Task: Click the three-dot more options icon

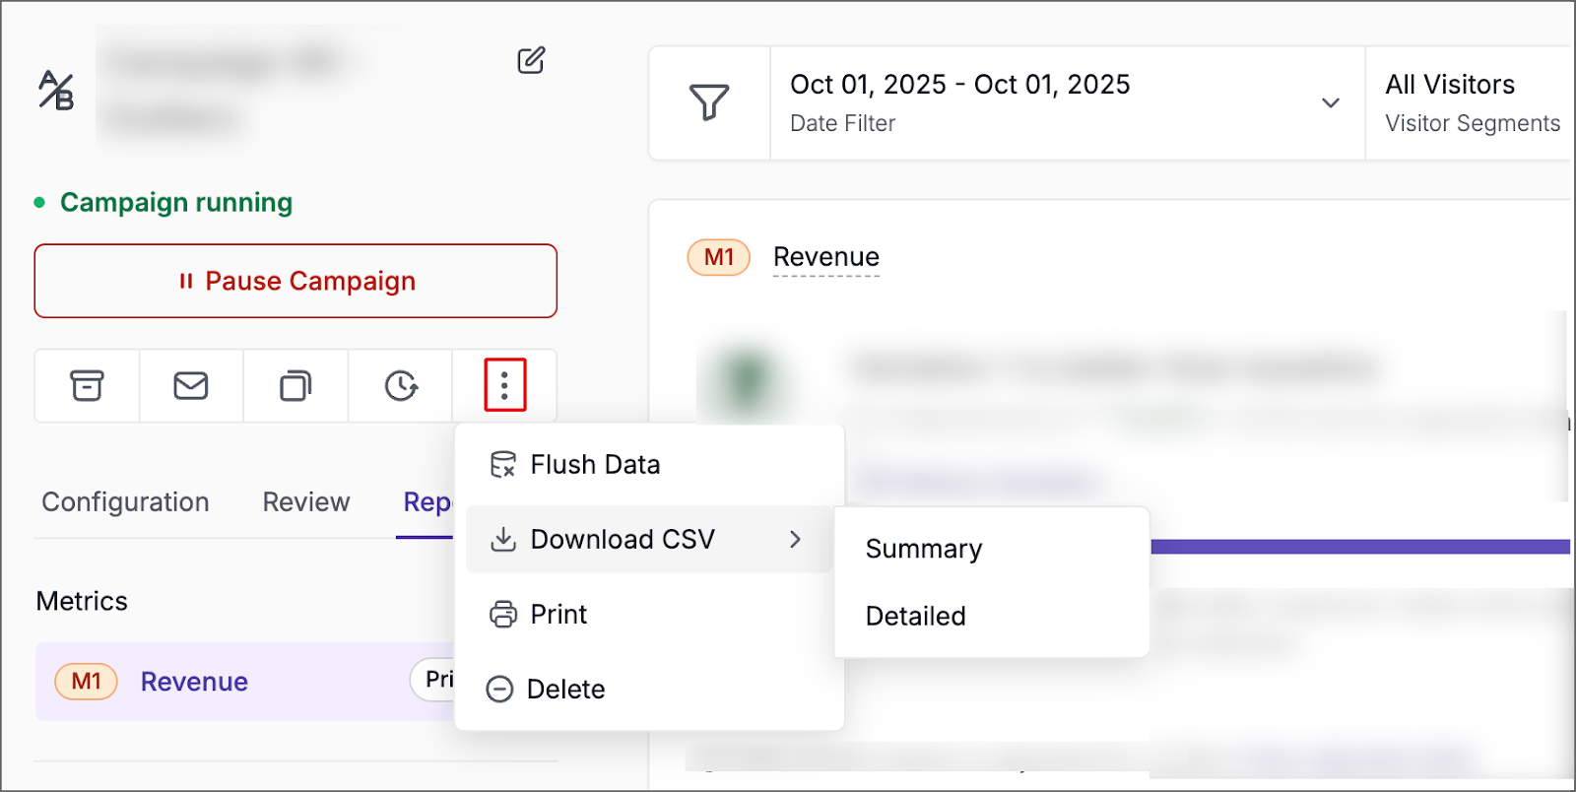Action: pyautogui.click(x=504, y=385)
